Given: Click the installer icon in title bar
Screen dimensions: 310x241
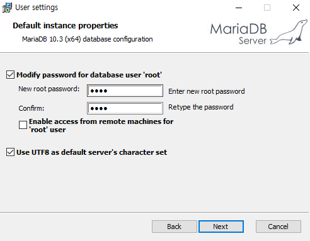Looking at the screenshot, I should 7,8.
